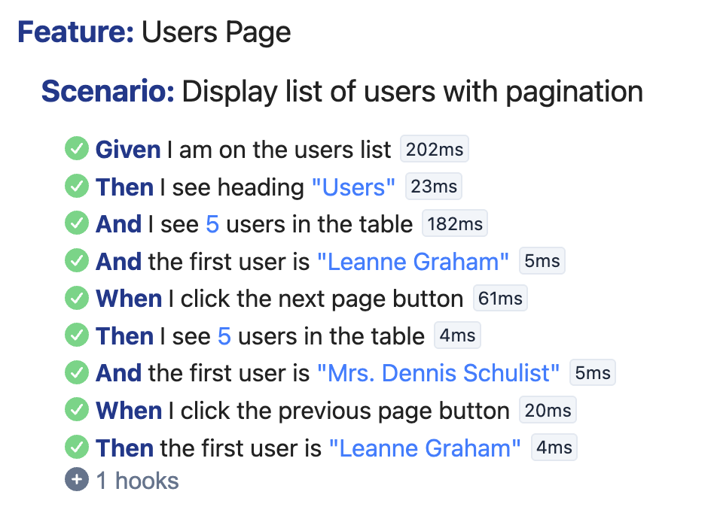Expand the hooks plus icon
The height and width of the screenshot is (522, 714).
coord(77,479)
